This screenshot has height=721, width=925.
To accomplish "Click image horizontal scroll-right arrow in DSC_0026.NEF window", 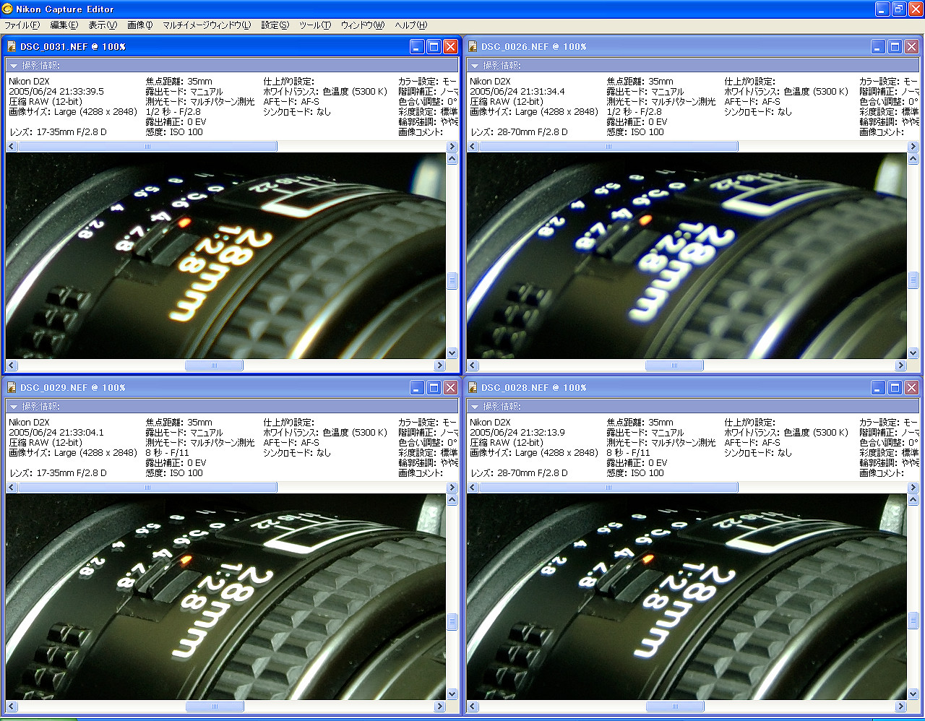I will click(x=900, y=366).
